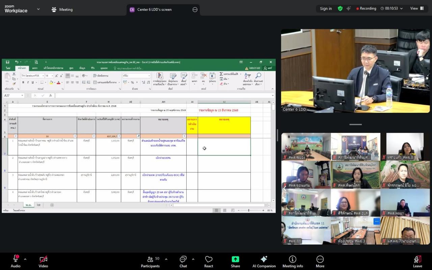
Task: Click the add new sheet plus icon
Action: (x=52, y=205)
